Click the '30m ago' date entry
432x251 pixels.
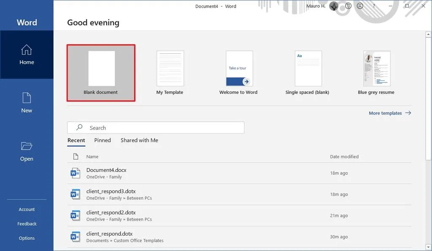pyautogui.click(x=339, y=237)
